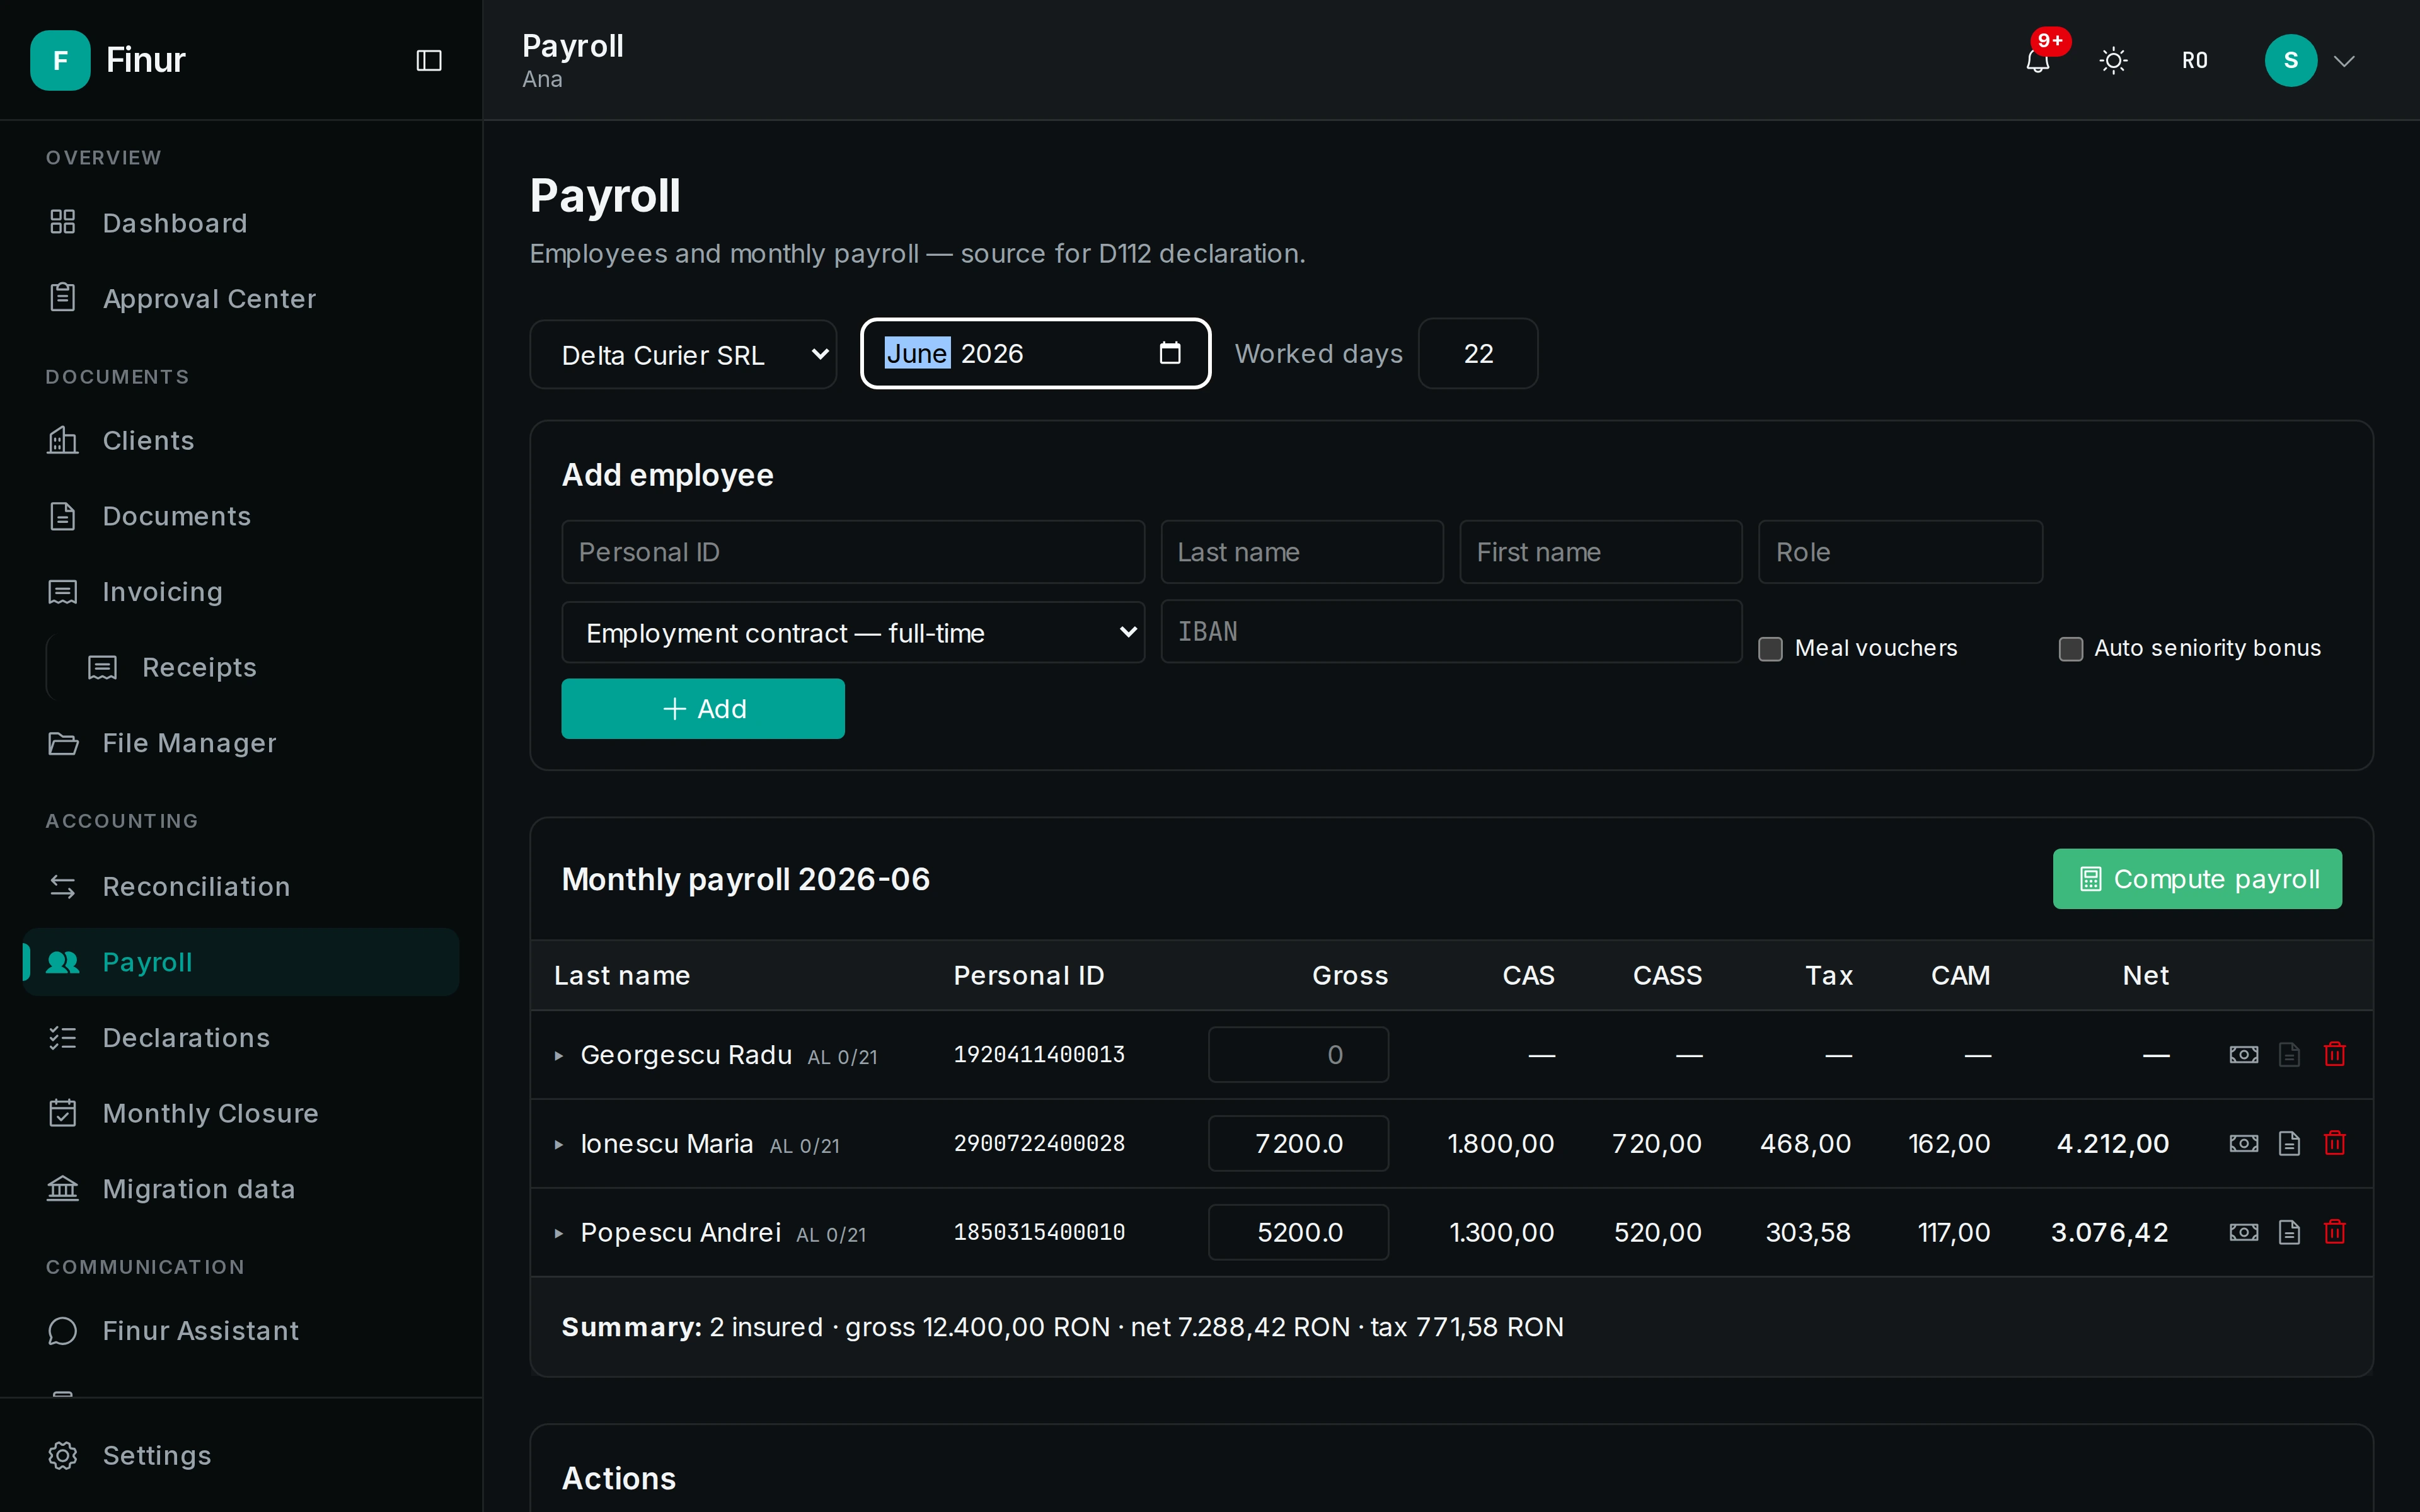This screenshot has height=1512, width=2420.
Task: Click Personal ID 1920411400013
Action: [1039, 1055]
